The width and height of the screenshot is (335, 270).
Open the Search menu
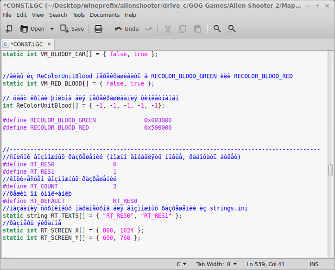click(58, 15)
